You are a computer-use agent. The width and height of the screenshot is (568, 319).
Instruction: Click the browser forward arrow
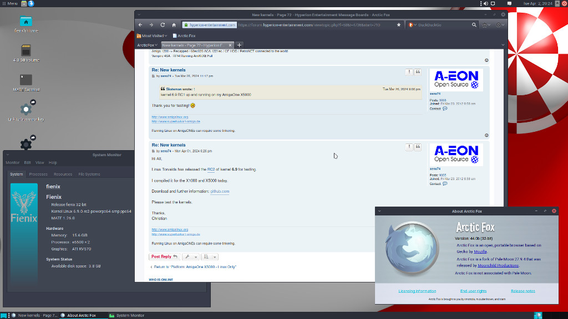pyautogui.click(x=151, y=25)
